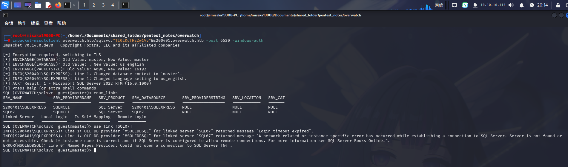Click the power manager icon
This screenshot has height=167, width=568.
click(x=532, y=5)
